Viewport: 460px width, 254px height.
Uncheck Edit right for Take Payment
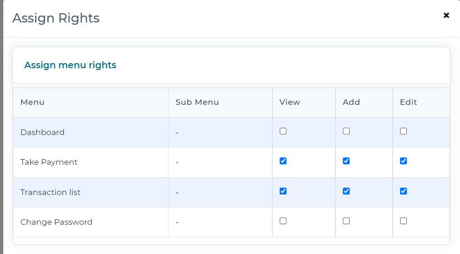403,161
